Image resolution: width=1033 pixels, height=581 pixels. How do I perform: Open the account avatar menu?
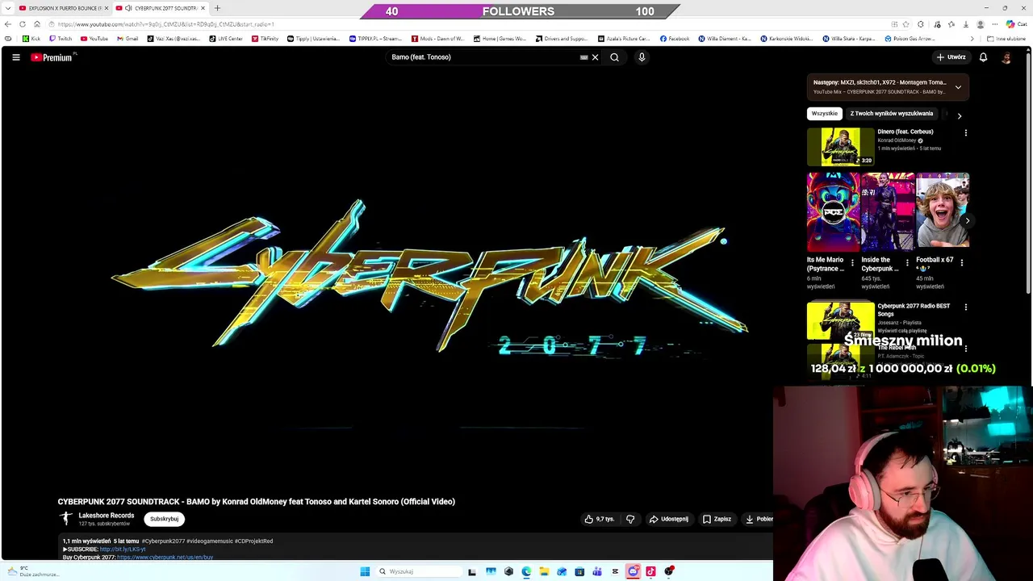pos(1006,57)
